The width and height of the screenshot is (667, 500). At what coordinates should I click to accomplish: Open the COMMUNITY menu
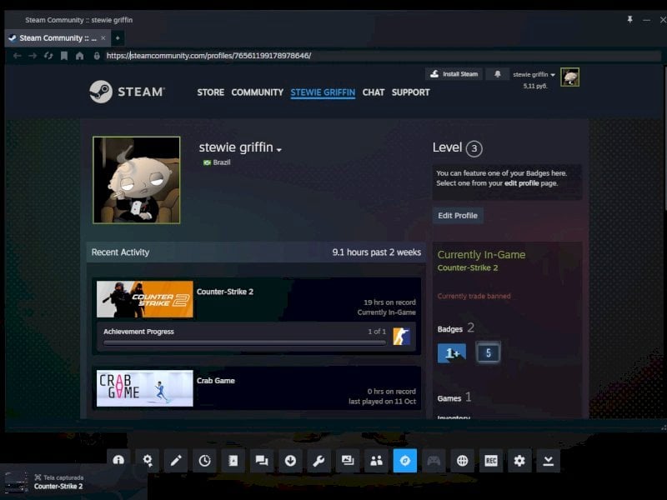tap(258, 92)
